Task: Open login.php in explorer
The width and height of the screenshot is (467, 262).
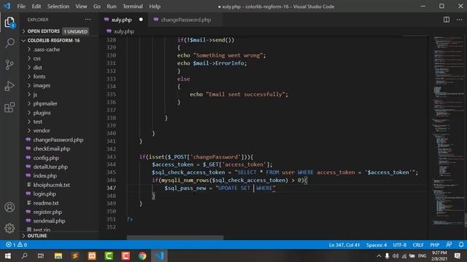Action: click(x=45, y=194)
